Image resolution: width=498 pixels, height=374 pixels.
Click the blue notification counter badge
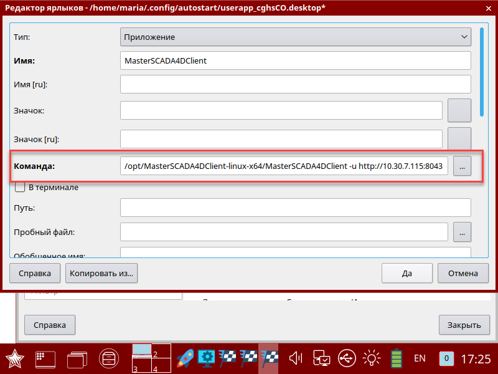point(446,358)
